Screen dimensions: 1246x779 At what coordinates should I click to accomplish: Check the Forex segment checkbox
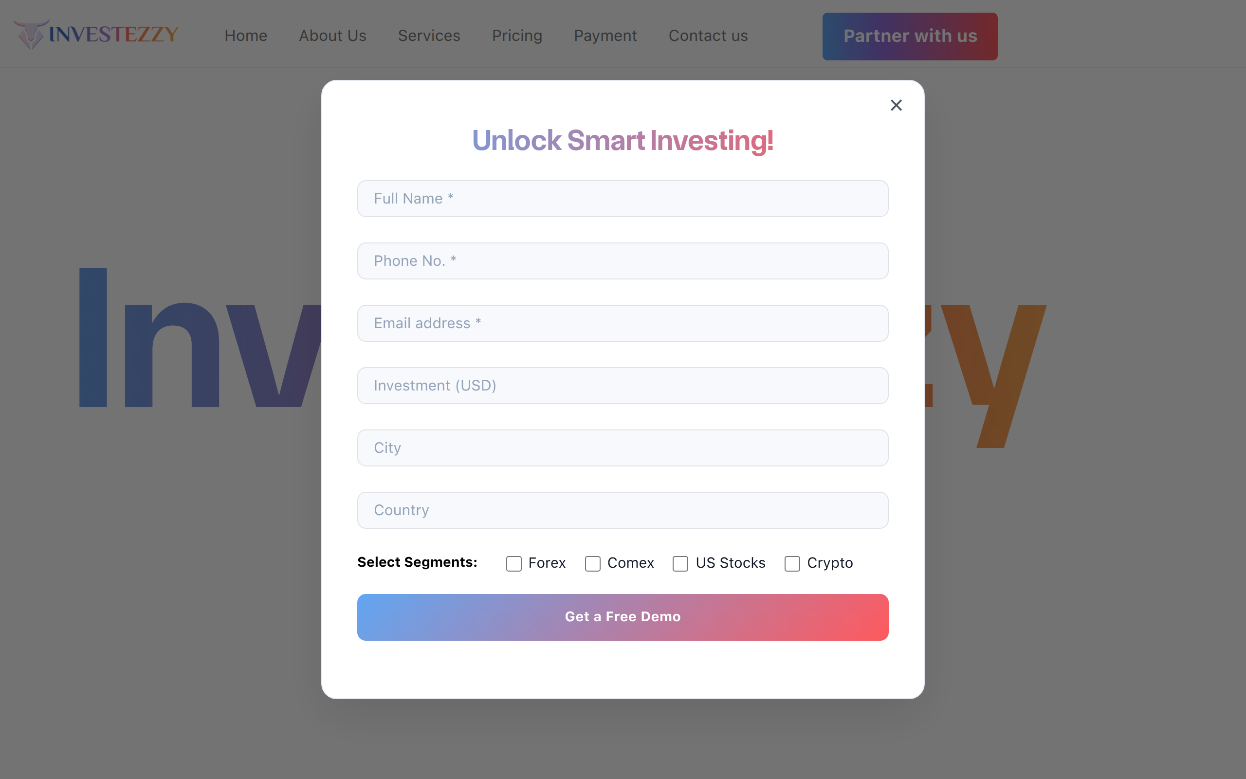point(513,564)
